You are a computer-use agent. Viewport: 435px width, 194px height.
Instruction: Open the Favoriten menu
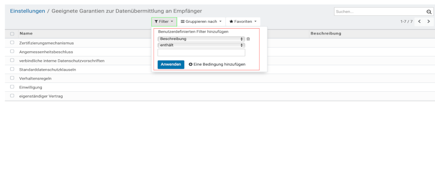coord(243,21)
